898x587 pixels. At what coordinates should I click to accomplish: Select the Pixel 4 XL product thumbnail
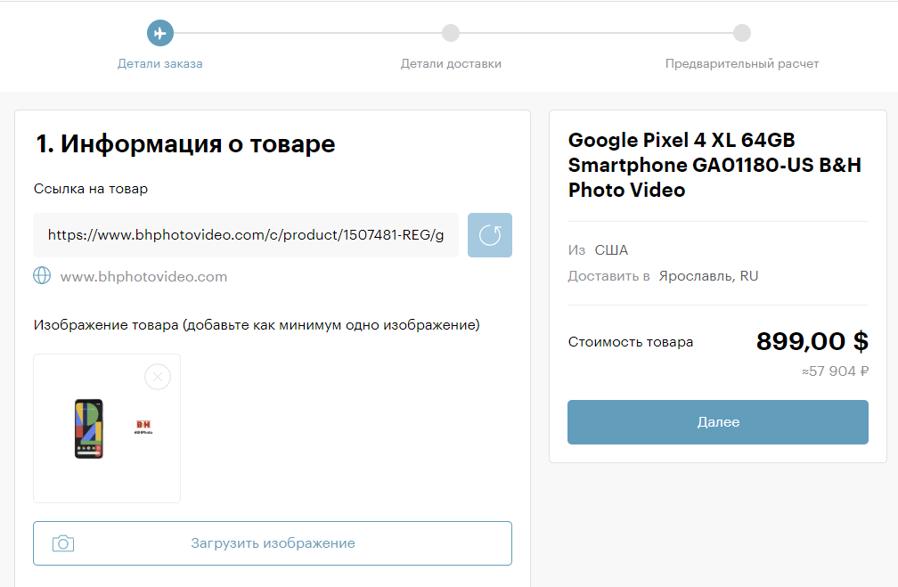[107, 428]
